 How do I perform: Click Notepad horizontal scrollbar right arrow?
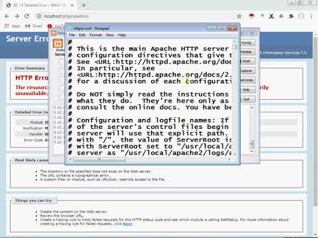pos(229,159)
